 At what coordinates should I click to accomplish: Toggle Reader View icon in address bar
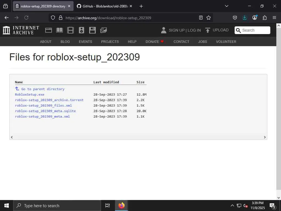coord(201,18)
